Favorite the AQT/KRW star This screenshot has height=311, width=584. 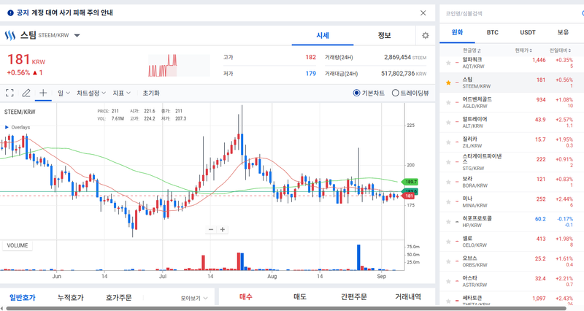[448, 63]
